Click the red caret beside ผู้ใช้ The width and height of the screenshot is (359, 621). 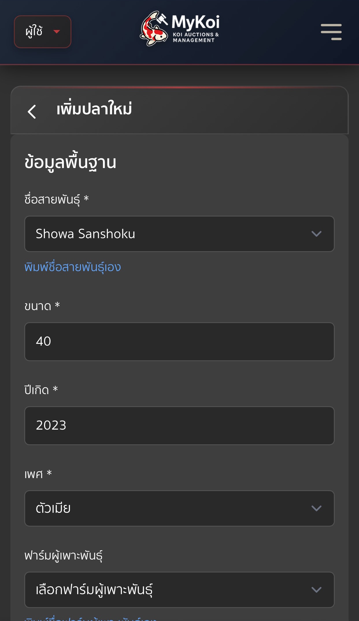pyautogui.click(x=57, y=31)
